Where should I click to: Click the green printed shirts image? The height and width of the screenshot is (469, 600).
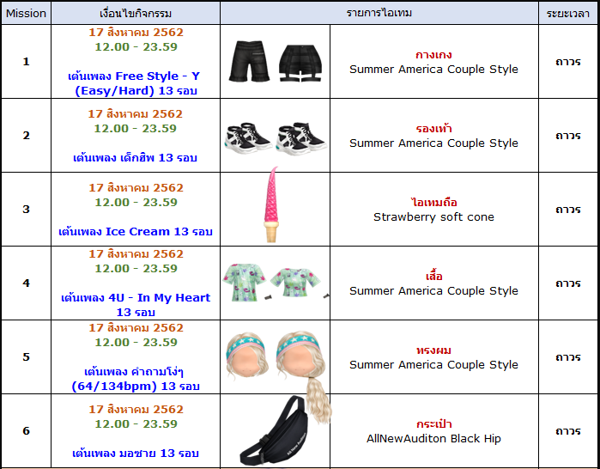tap(275, 282)
